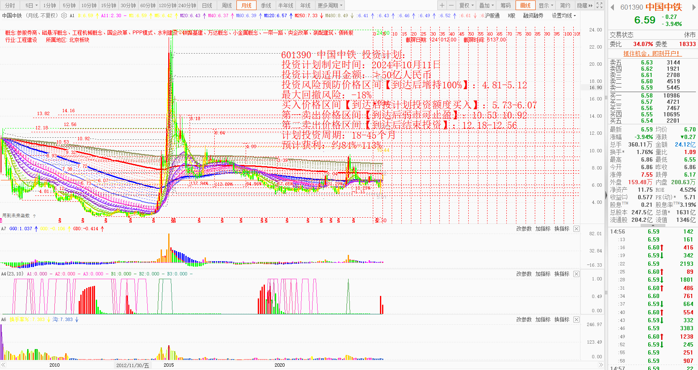Viewport: 698px width, 370px height.
Task: Switch to the 分时 tab
Action: point(10,5)
